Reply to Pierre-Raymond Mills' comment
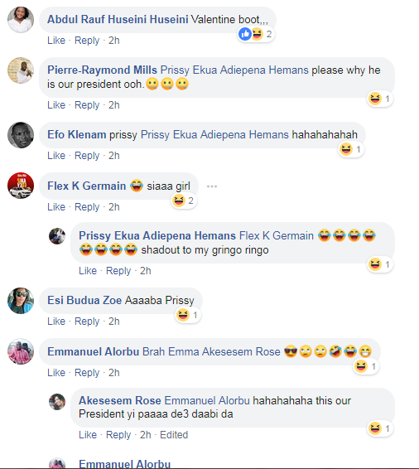 pyautogui.click(x=87, y=105)
